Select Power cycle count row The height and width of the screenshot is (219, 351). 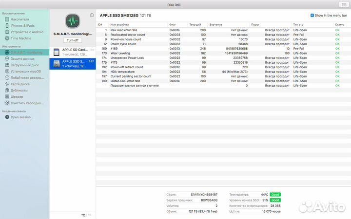point(223,44)
